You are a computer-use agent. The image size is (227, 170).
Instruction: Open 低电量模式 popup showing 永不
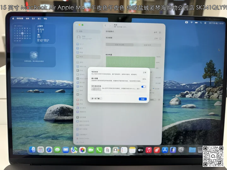tap(157, 32)
